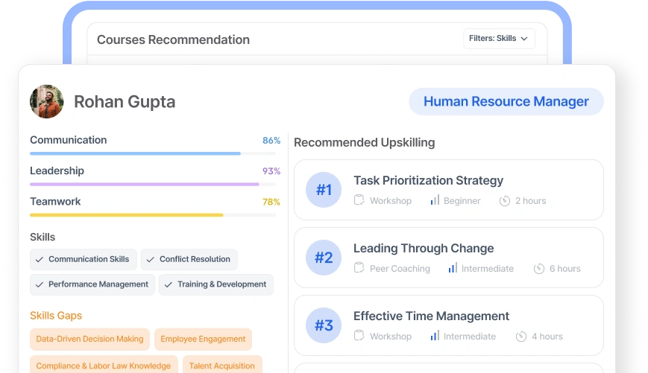The width and height of the screenshot is (648, 373).
Task: Select the Human Resource Manager badge
Action: click(506, 101)
